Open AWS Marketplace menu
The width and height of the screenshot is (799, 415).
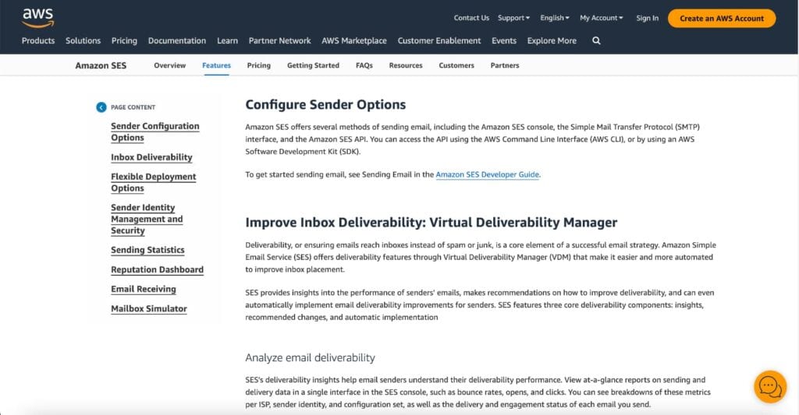point(354,40)
